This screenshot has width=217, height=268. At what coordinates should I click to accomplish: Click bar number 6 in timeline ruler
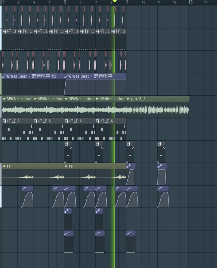click(80, 2)
